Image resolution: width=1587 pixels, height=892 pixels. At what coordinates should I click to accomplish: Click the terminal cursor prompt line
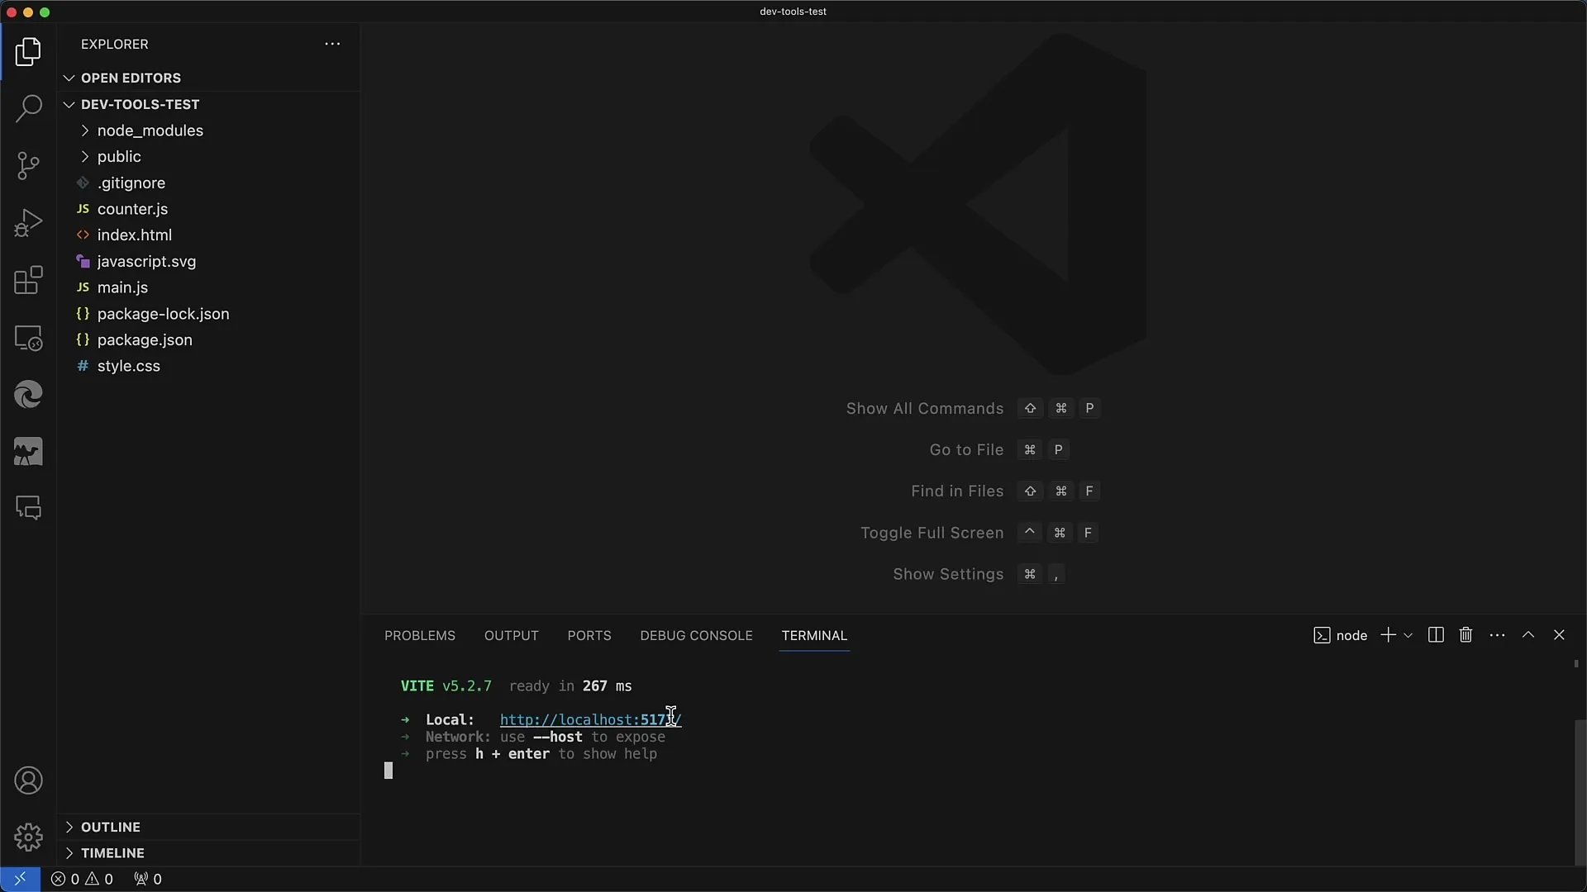click(x=388, y=771)
